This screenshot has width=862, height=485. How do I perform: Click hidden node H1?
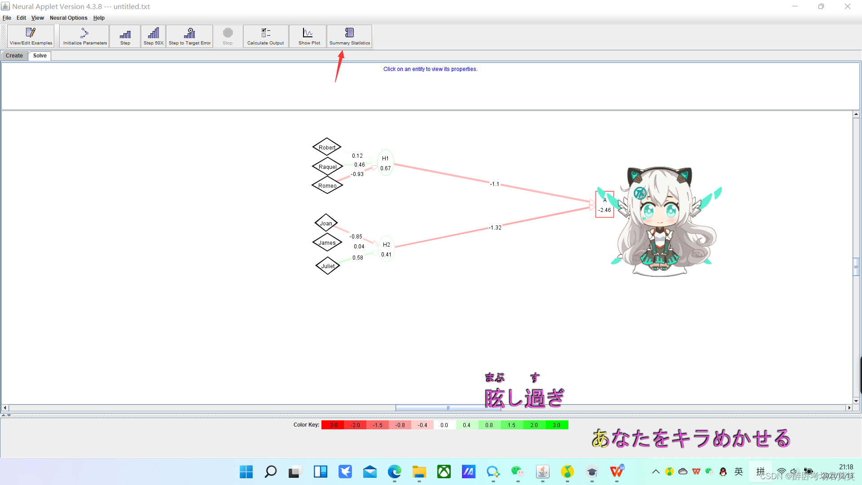386,163
